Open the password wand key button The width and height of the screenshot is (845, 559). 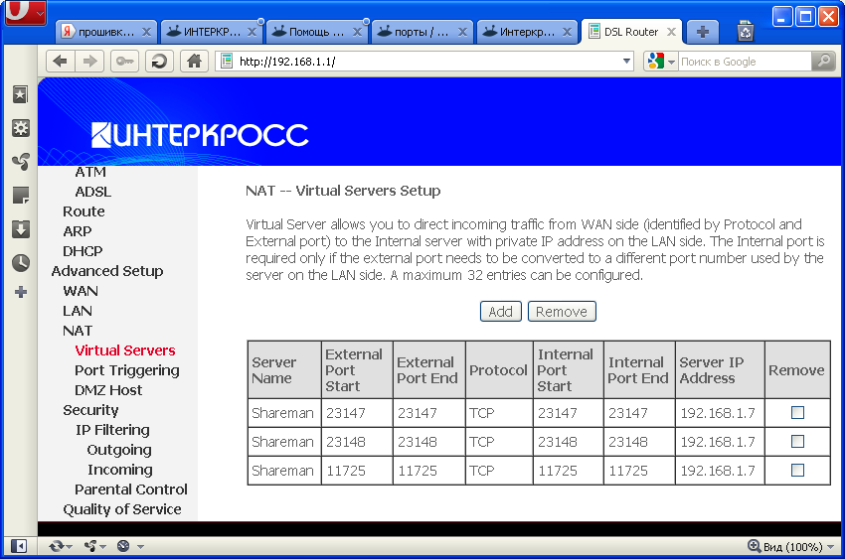[125, 62]
